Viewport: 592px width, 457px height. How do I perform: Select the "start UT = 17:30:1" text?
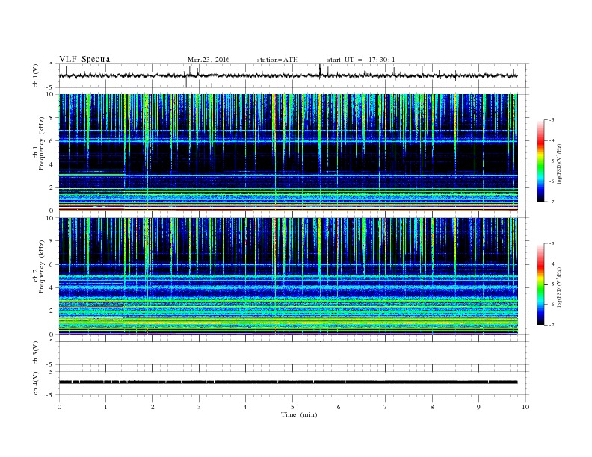(361, 60)
